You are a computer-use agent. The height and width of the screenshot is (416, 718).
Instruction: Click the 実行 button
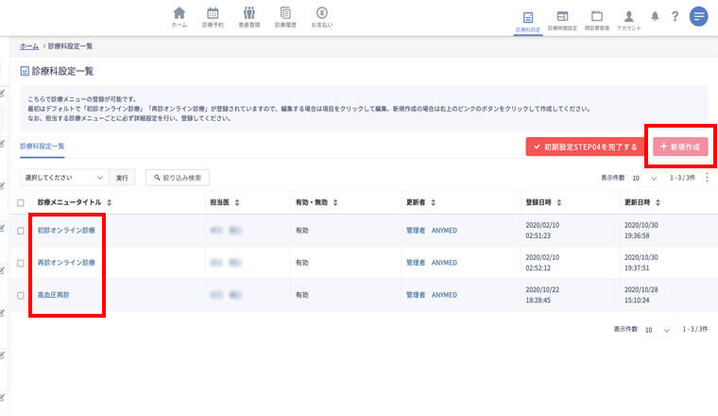point(122,178)
